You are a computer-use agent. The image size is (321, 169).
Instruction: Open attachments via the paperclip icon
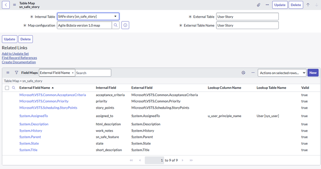coord(259,5)
